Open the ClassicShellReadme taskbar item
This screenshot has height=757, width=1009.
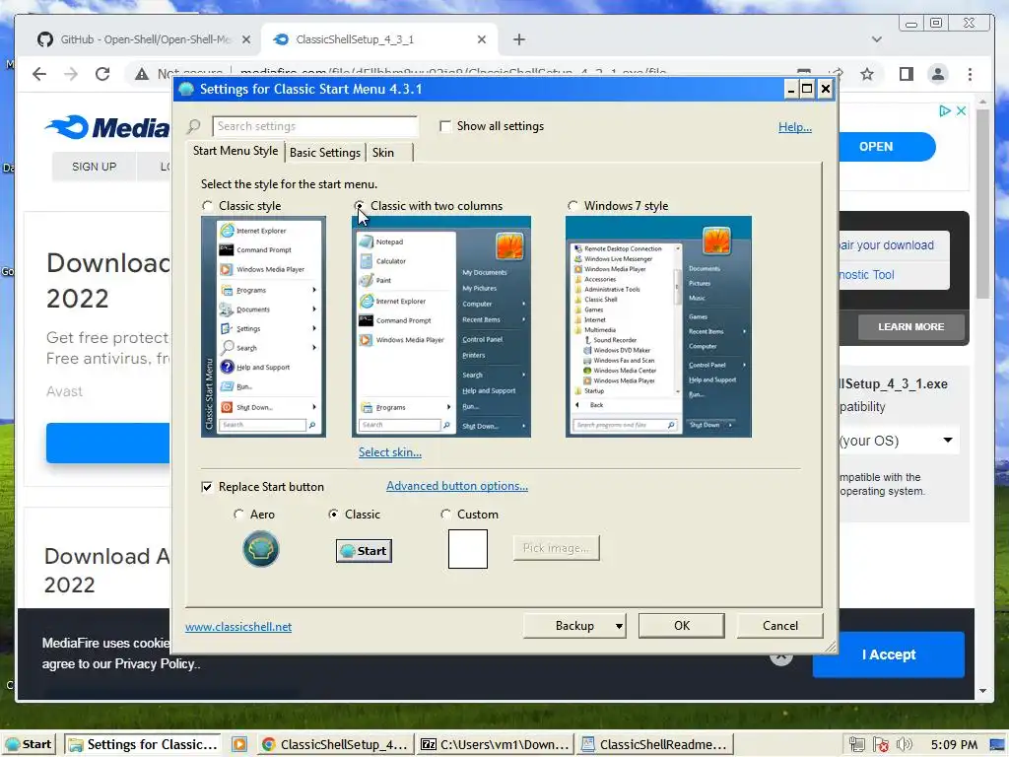pyautogui.click(x=655, y=745)
